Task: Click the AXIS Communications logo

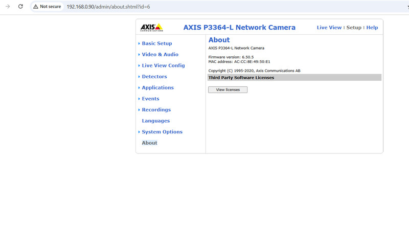Action: point(151,28)
